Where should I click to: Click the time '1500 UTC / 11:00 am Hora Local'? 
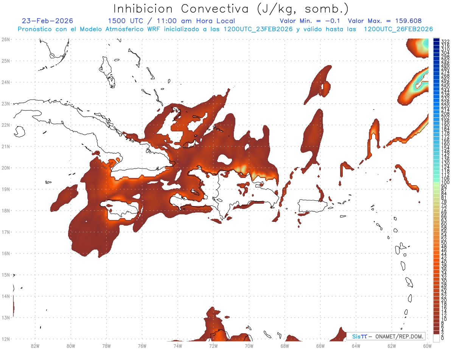171,21
